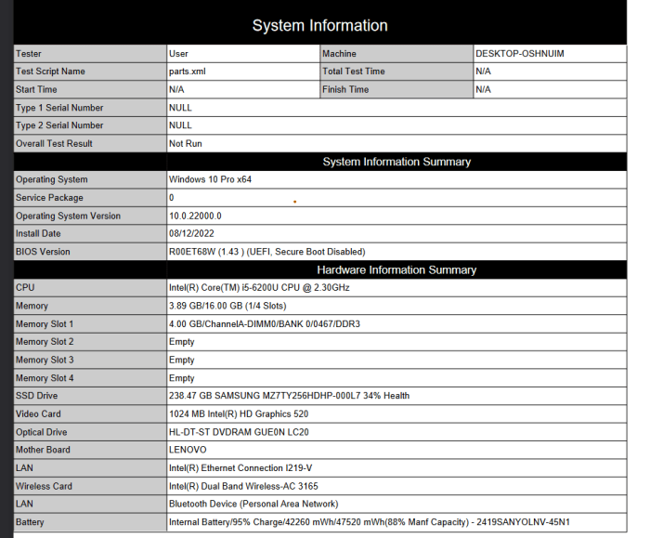Select the Ethernet Connection I219-V value
Screen dimensions: 650x538
click(x=240, y=468)
